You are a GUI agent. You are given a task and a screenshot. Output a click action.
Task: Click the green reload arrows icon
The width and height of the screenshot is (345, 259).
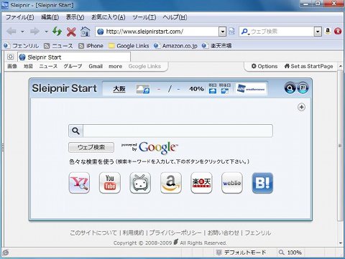pos(57,32)
